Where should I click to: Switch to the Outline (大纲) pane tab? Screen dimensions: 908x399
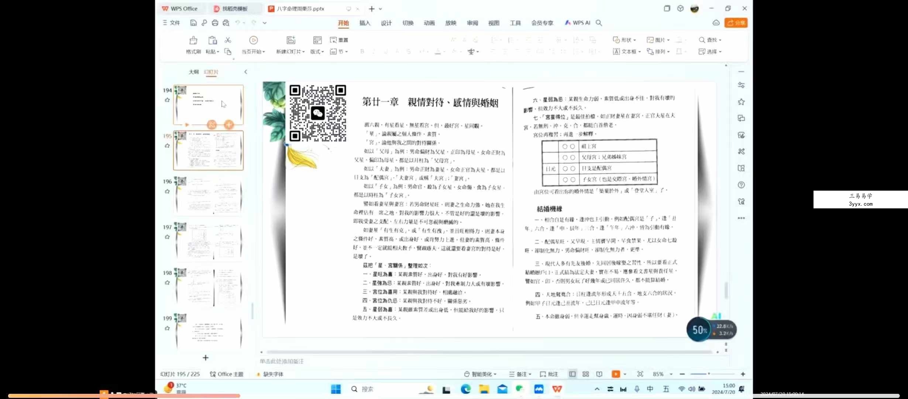pos(194,72)
